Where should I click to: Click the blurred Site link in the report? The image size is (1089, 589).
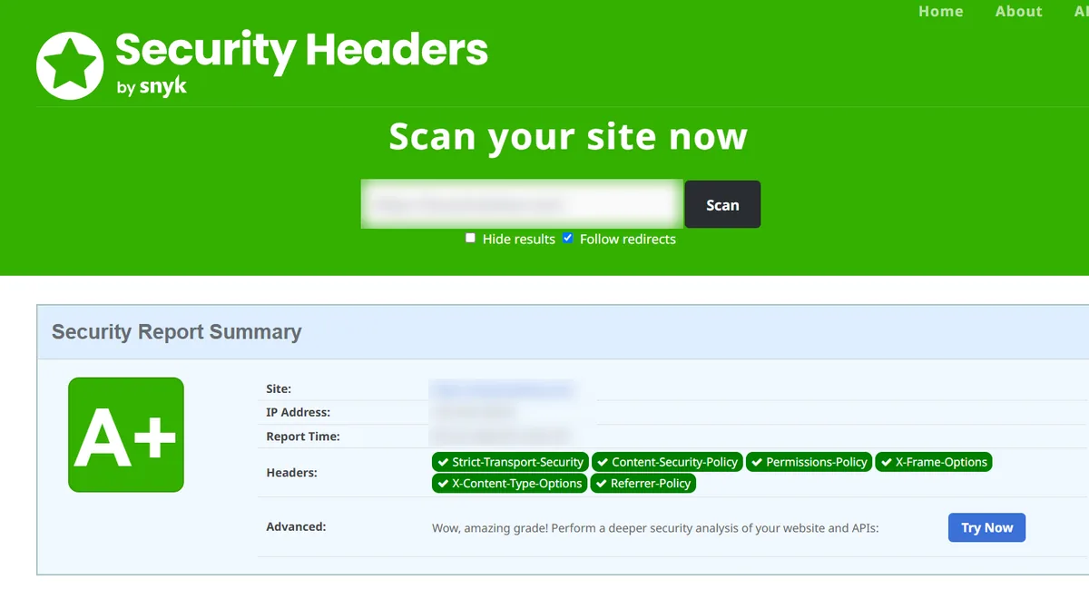503,389
